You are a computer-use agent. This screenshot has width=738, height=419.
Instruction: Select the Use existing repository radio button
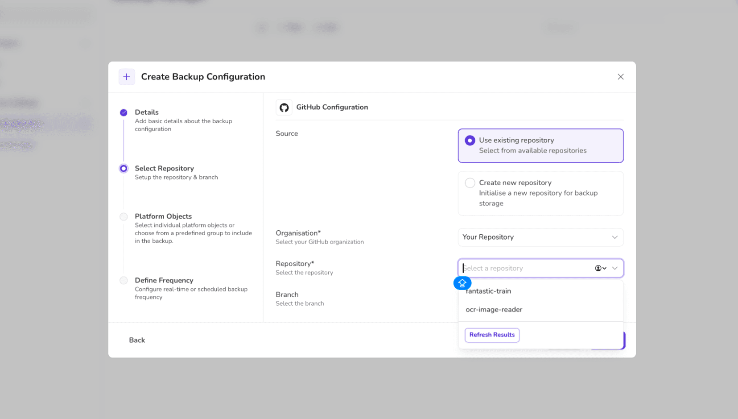pos(470,141)
